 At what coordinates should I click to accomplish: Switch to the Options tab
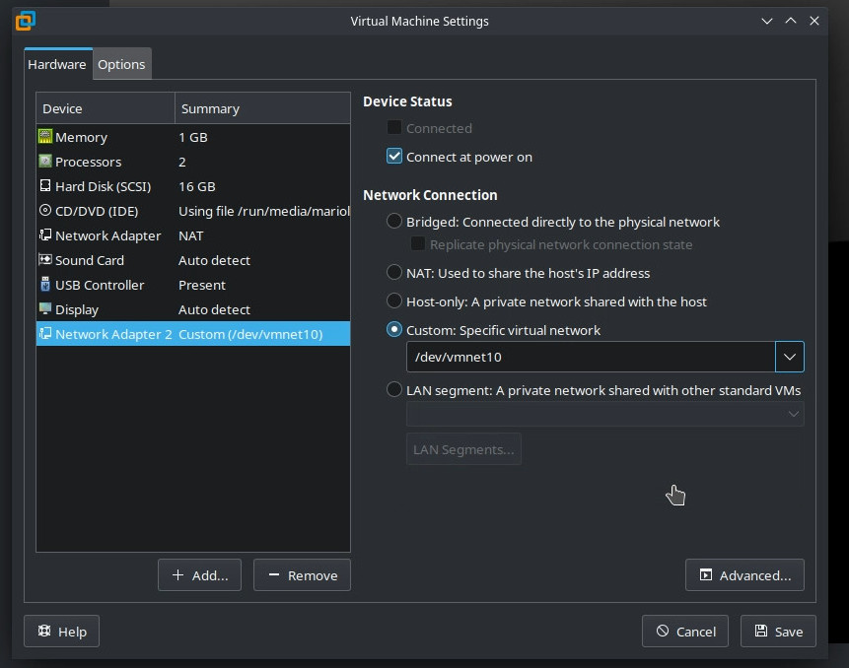pos(121,64)
